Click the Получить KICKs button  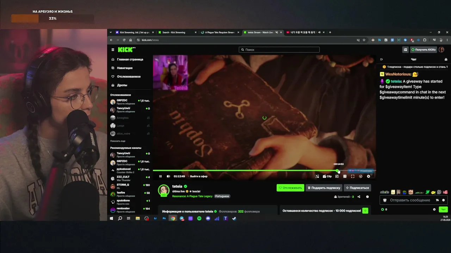(424, 50)
